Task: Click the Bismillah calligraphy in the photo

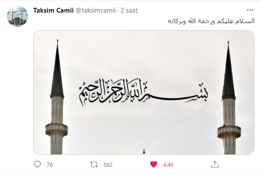Action: pos(143,92)
